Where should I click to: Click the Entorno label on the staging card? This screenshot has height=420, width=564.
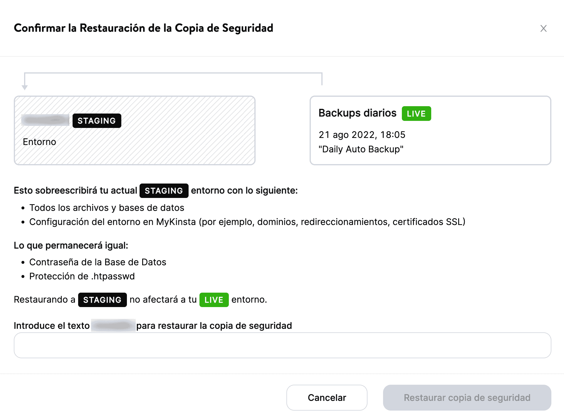(39, 142)
